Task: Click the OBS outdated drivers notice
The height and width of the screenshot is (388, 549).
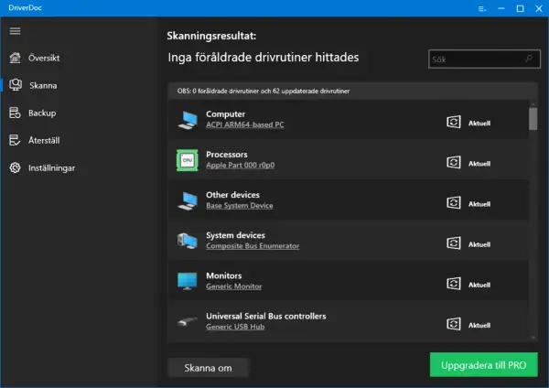Action: pyautogui.click(x=264, y=91)
